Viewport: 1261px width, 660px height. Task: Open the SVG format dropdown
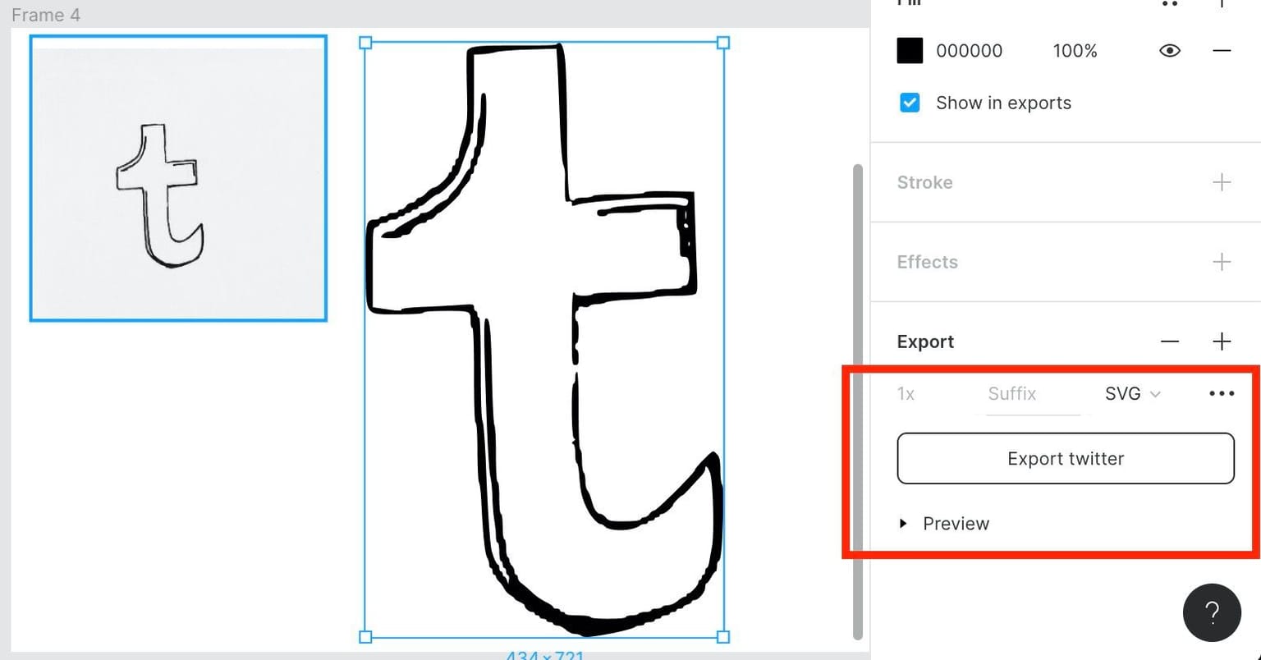[x=1132, y=394]
